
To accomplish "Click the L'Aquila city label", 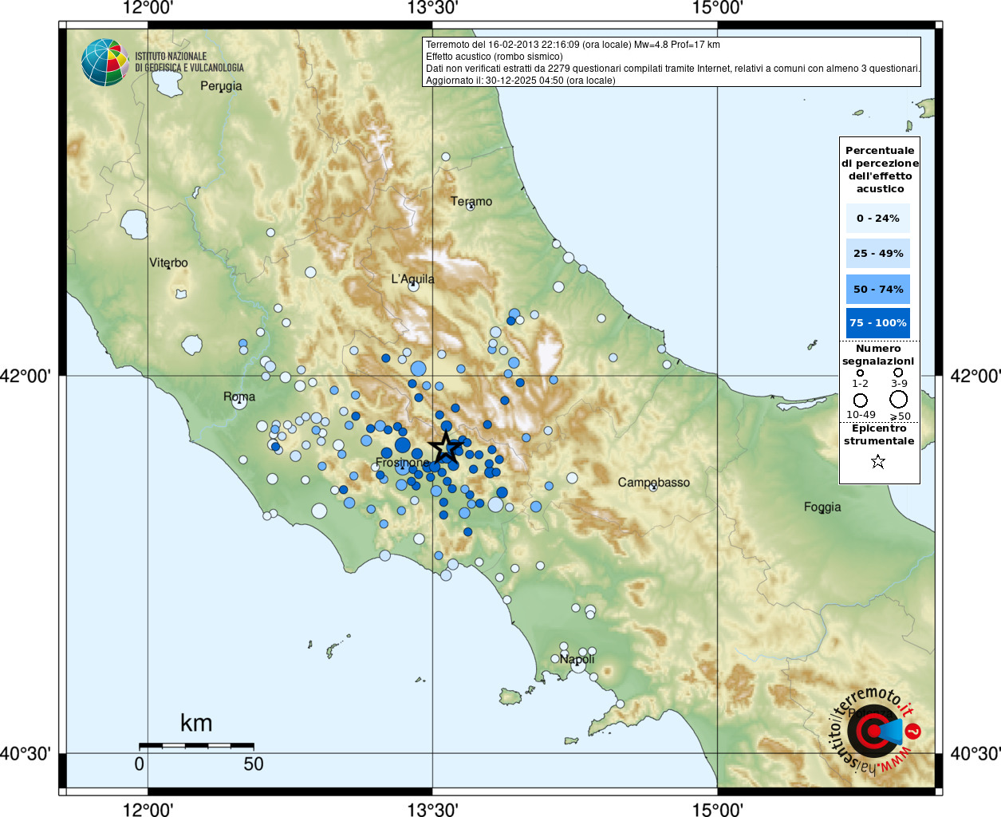I will [412, 279].
